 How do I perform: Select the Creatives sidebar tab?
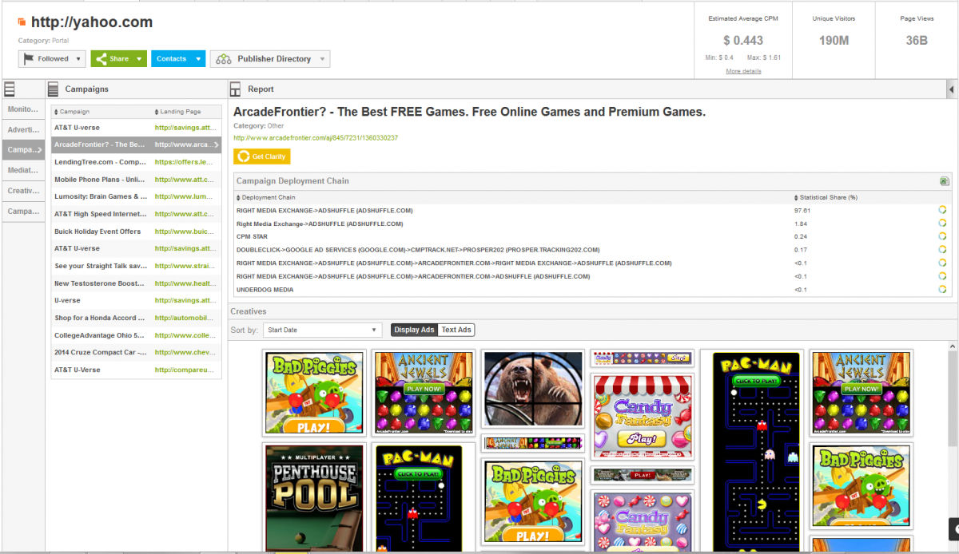tap(22, 191)
